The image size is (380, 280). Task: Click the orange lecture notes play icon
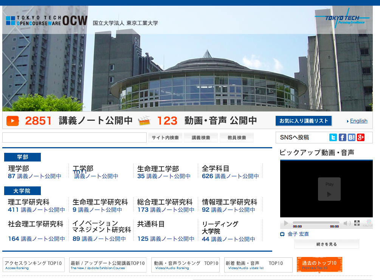12,121
